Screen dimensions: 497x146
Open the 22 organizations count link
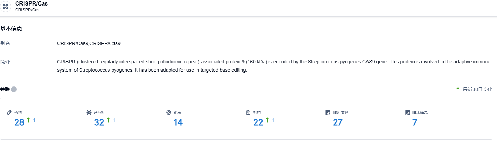tap(258, 122)
